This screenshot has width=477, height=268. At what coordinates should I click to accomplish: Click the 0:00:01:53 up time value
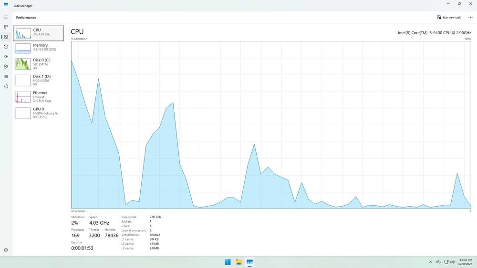point(82,248)
